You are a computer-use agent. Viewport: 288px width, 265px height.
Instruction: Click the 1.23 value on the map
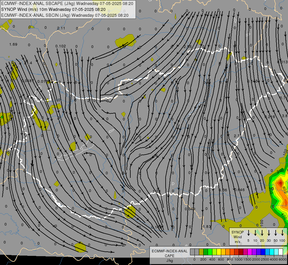click(157, 191)
